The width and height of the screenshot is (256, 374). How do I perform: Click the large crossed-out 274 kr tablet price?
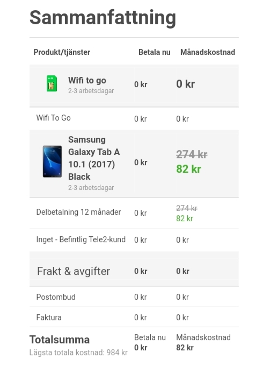(192, 154)
